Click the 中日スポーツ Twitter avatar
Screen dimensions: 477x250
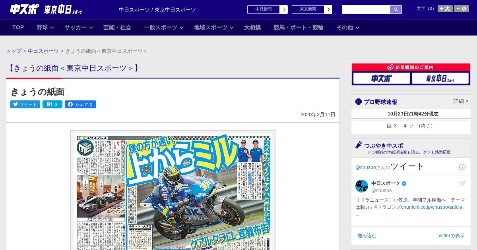point(362,186)
